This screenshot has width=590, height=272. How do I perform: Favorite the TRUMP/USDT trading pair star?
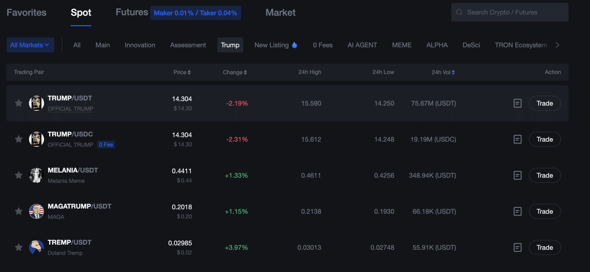point(18,103)
